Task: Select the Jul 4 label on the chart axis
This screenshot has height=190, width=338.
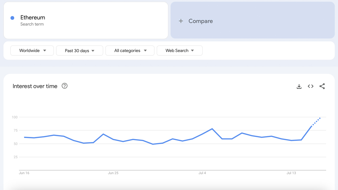Action: 202,173
